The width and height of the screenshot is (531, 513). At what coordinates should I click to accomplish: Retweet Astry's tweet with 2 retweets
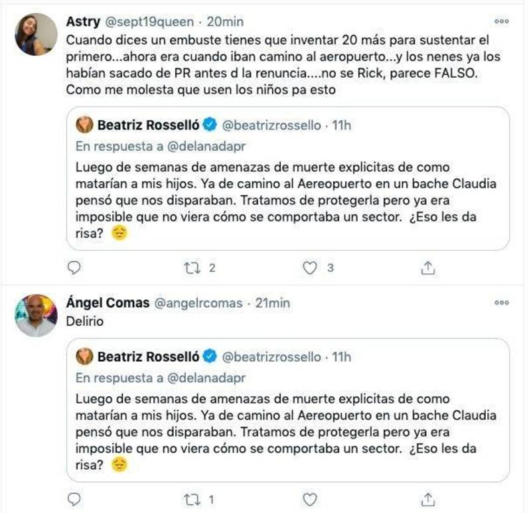click(x=190, y=267)
